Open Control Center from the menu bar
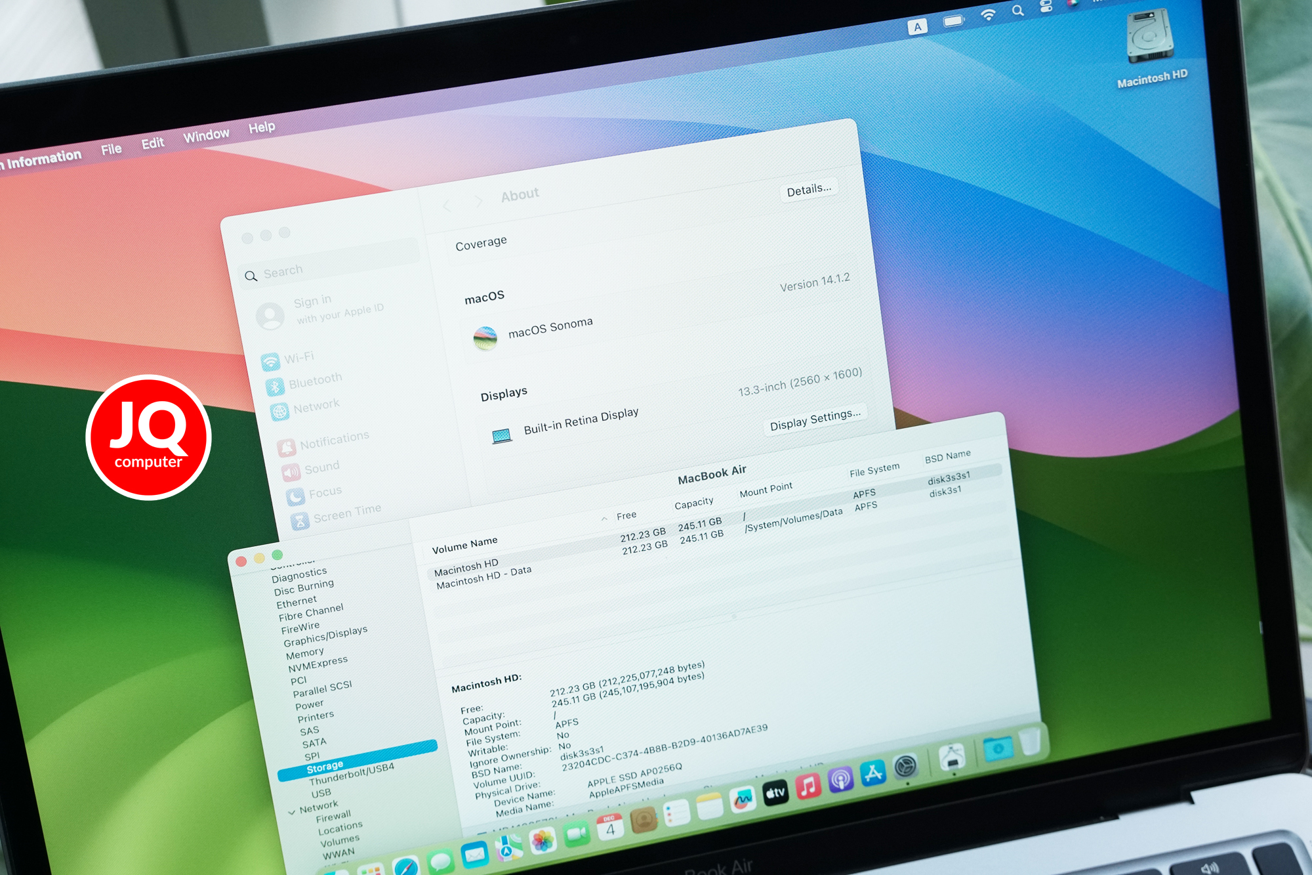This screenshot has height=875, width=1312. point(1046,6)
